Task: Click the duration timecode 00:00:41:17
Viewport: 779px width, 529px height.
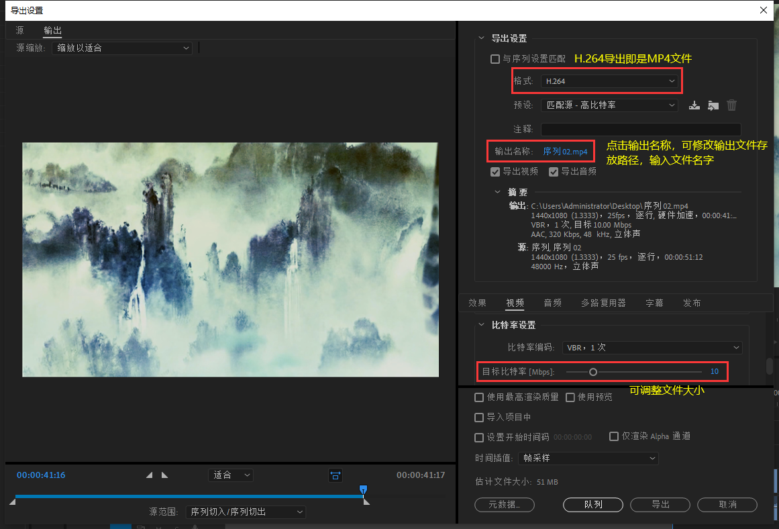Action: point(420,475)
